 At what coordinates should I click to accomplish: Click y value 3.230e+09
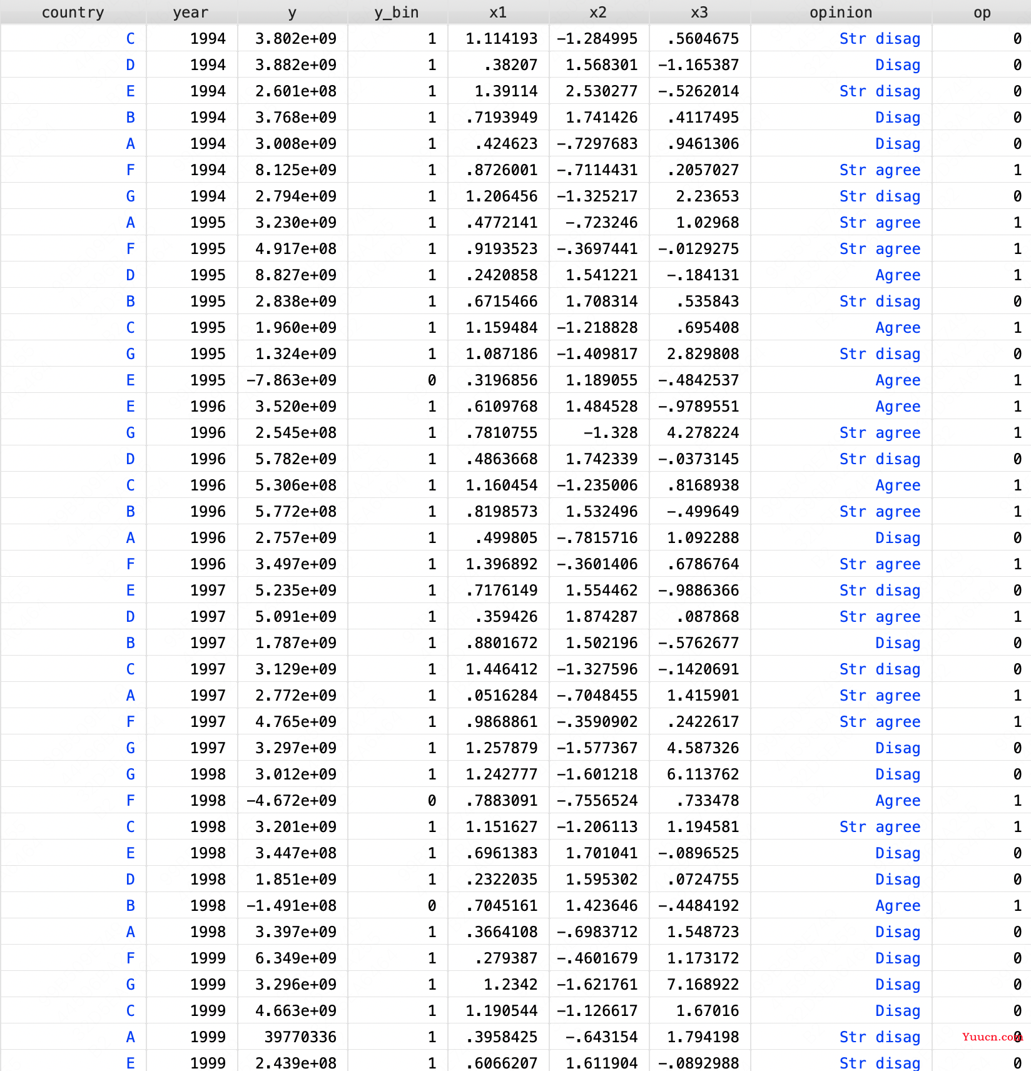coord(296,223)
